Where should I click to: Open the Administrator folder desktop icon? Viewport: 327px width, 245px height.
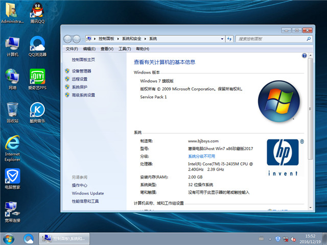12,12
